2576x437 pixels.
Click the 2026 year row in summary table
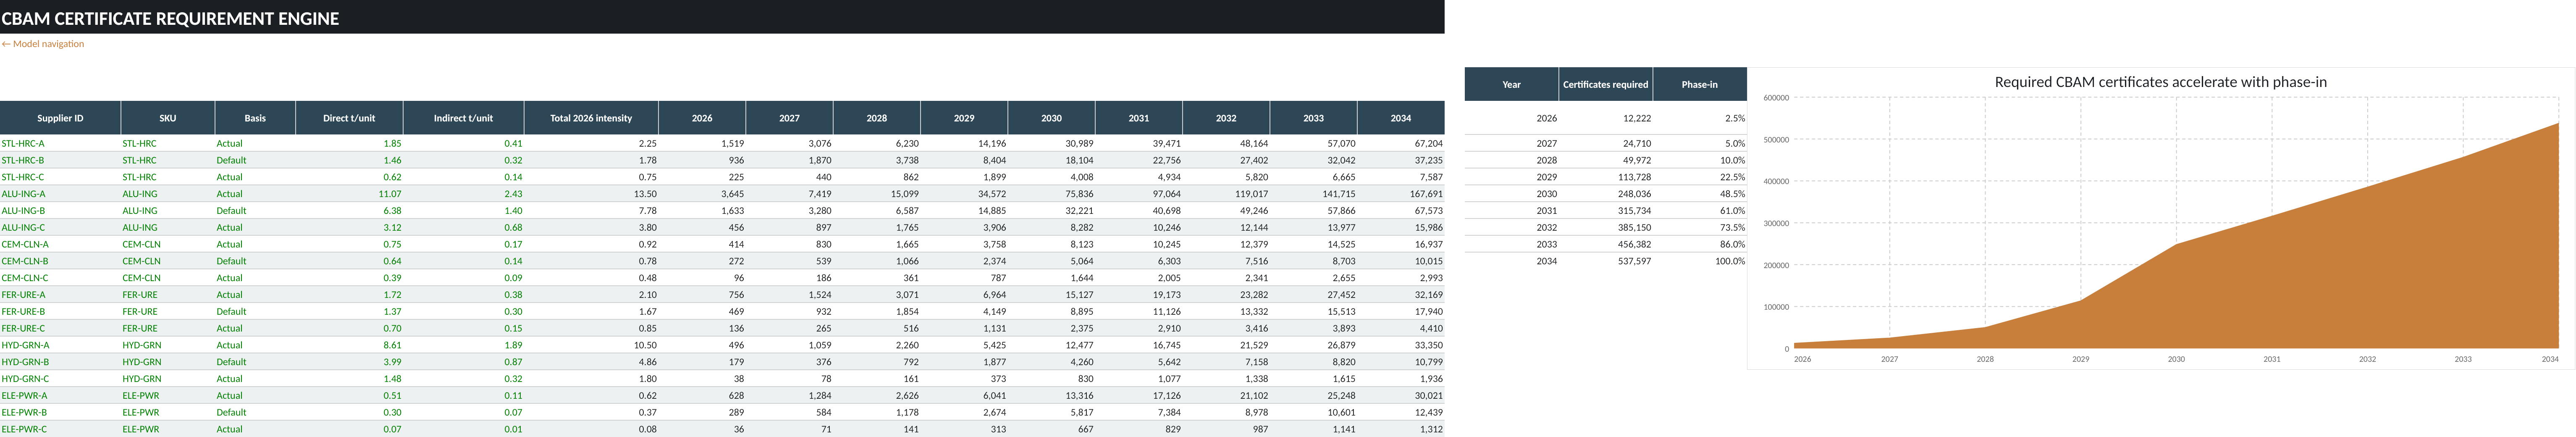click(x=1605, y=118)
